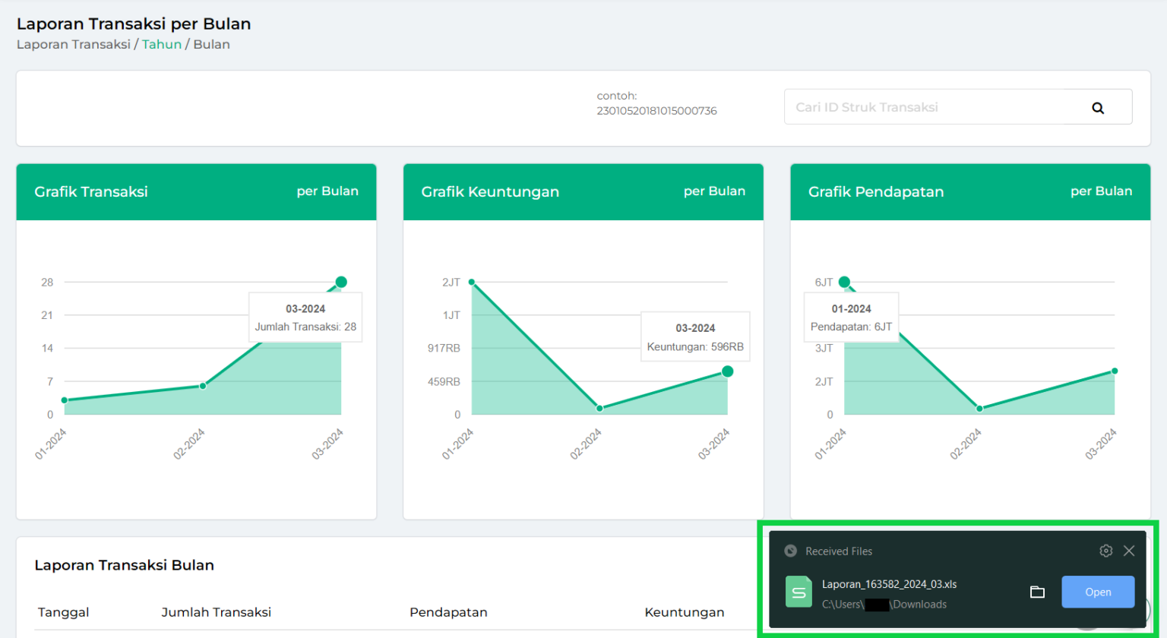Viewport: 1167px width, 638px height.
Task: Open Received Files settings gear
Action: 1105,551
